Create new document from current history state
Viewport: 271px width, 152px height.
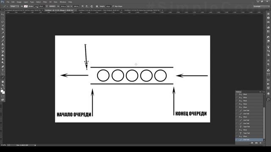point(252,143)
